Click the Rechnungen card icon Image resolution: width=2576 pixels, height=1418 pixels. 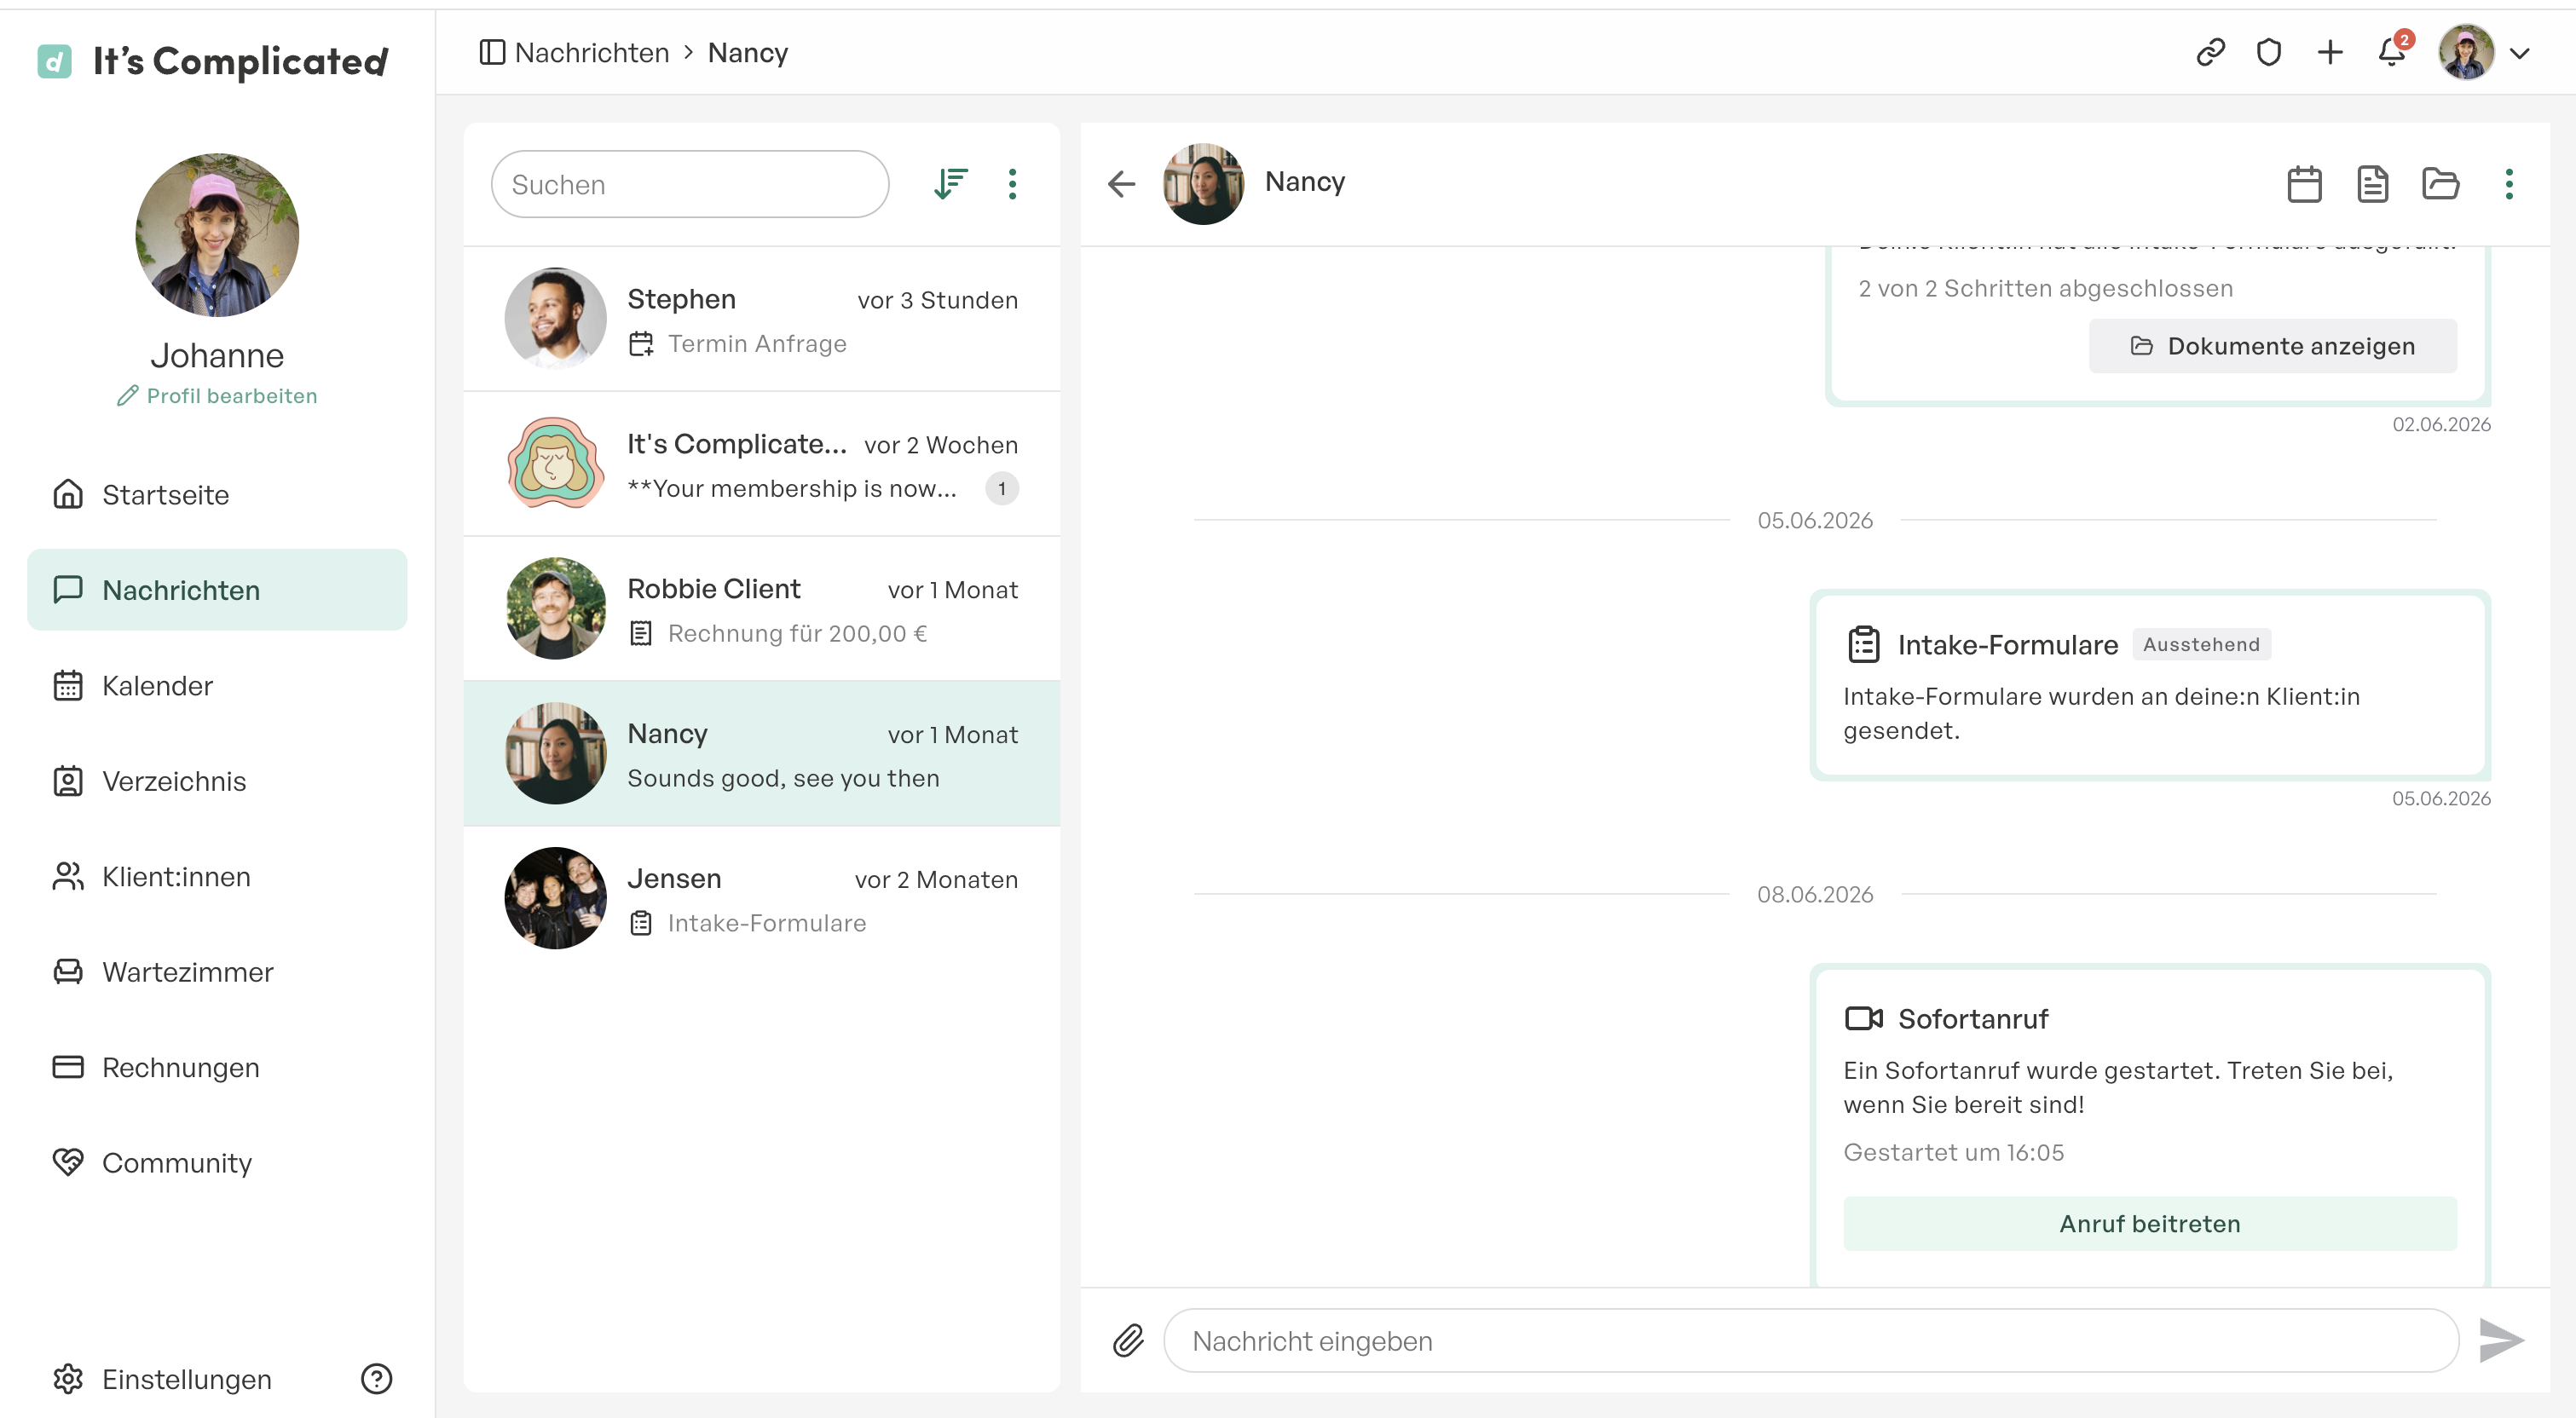(68, 1067)
